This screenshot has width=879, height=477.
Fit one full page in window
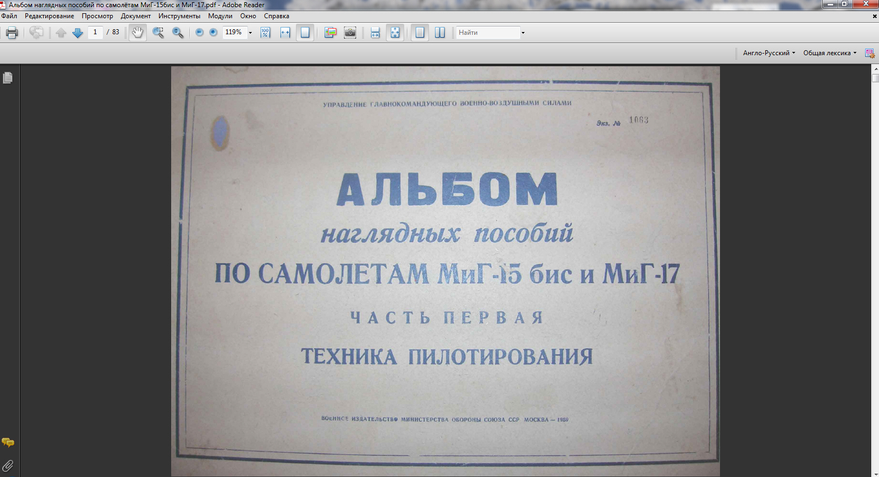[305, 33]
